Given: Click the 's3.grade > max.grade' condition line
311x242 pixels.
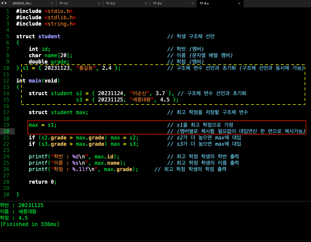Looking at the screenshot, I should 83,144.
